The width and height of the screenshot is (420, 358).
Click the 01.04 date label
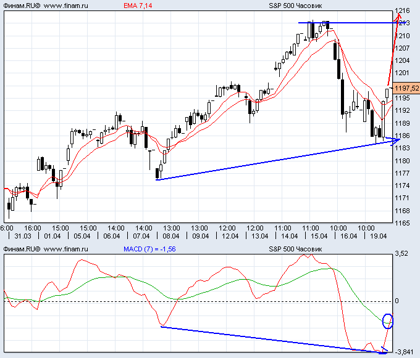(x=52, y=236)
